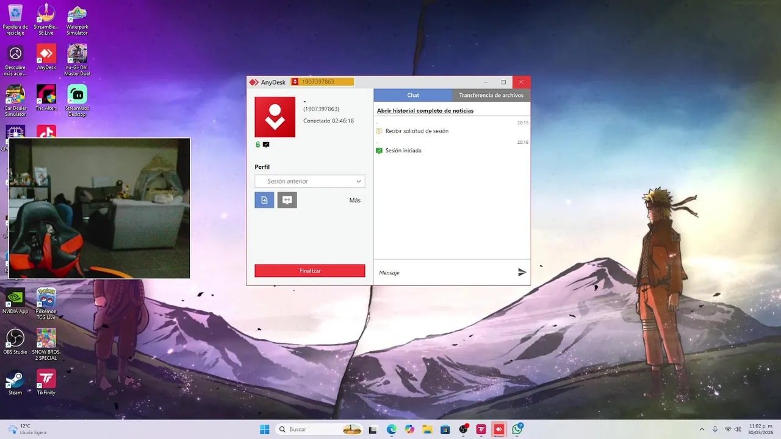Open the clock 11:02 p. m. date panel
Viewport: 781px width, 439px height.
tap(761, 429)
